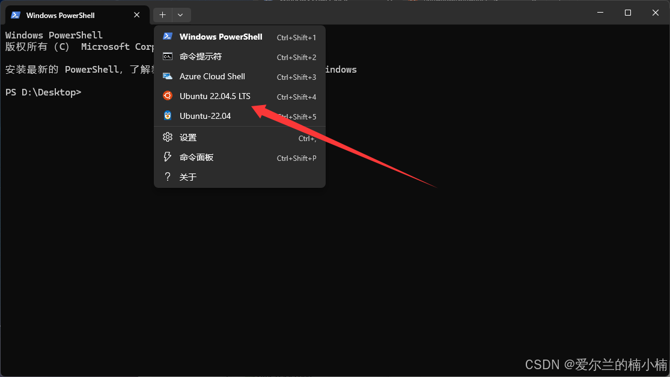Minimize the terminal window
This screenshot has height=377, width=670.
pyautogui.click(x=600, y=13)
